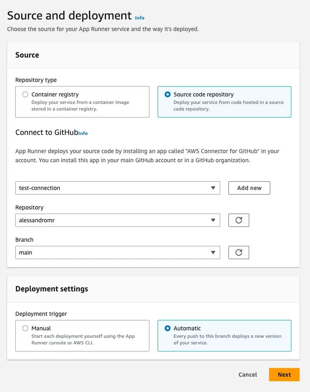The image size is (310, 392).
Task: Open the test-connection dropdown
Action: (118, 188)
